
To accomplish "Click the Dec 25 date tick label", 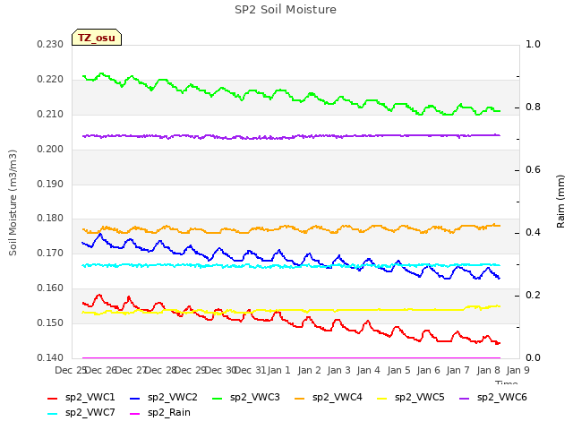I will click(71, 370).
